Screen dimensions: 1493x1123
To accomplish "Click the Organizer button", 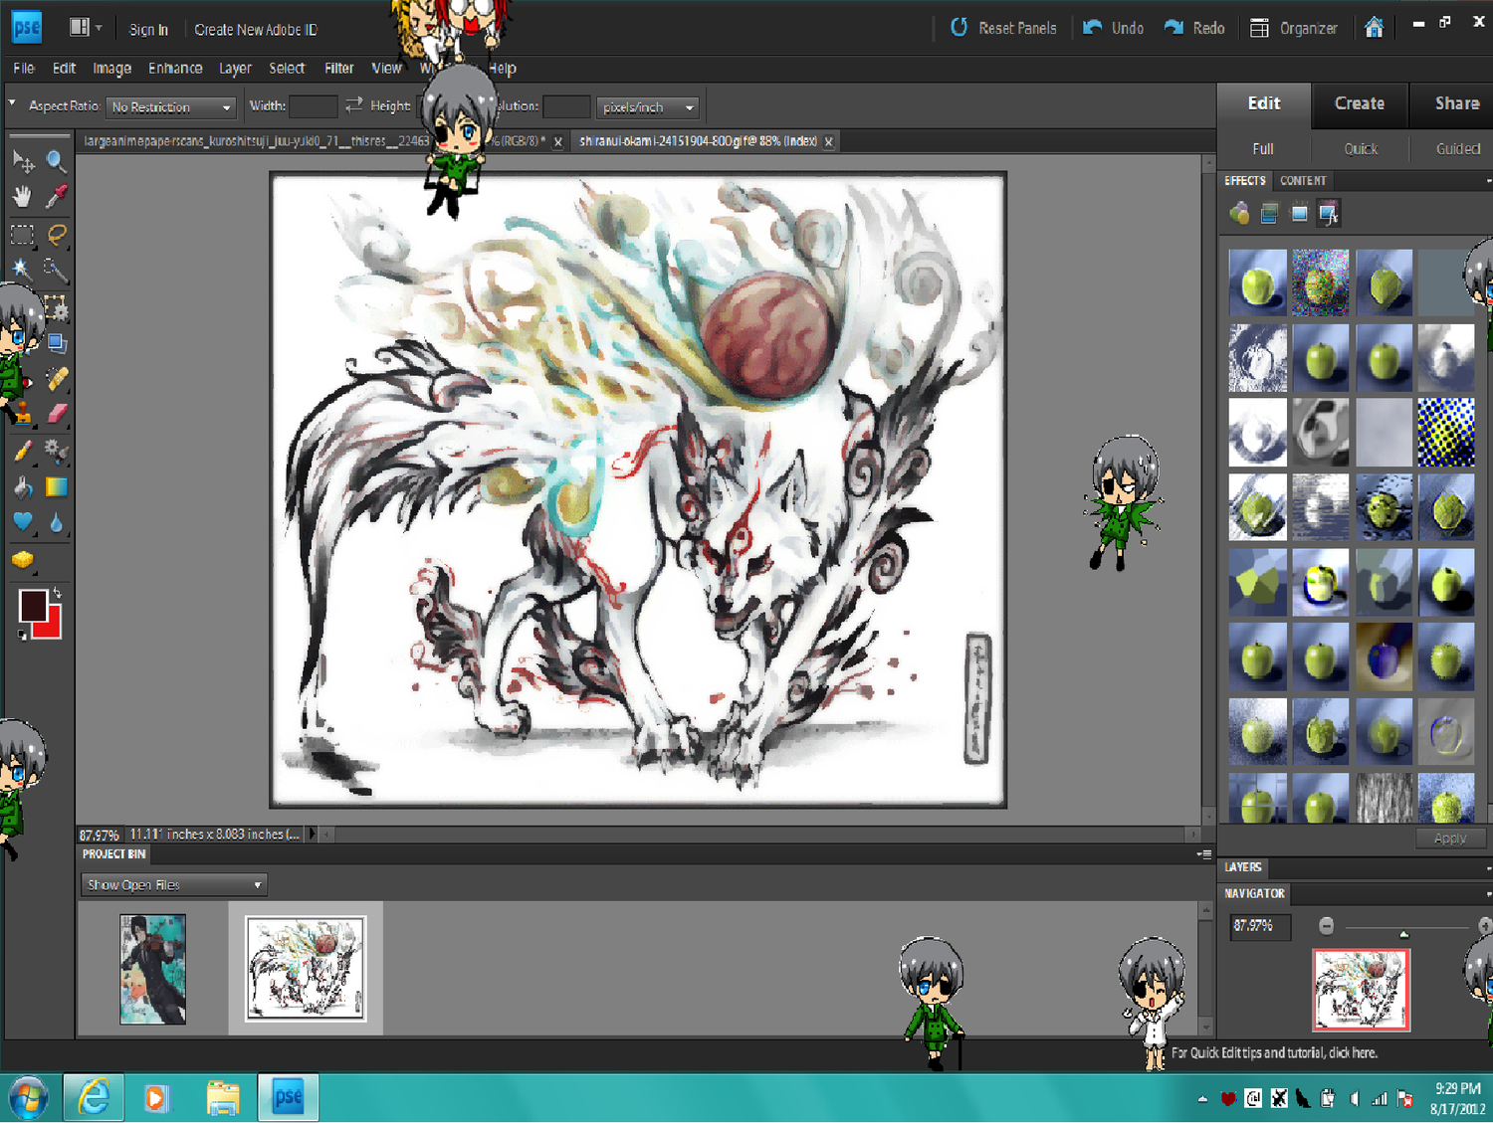I will [x=1294, y=28].
